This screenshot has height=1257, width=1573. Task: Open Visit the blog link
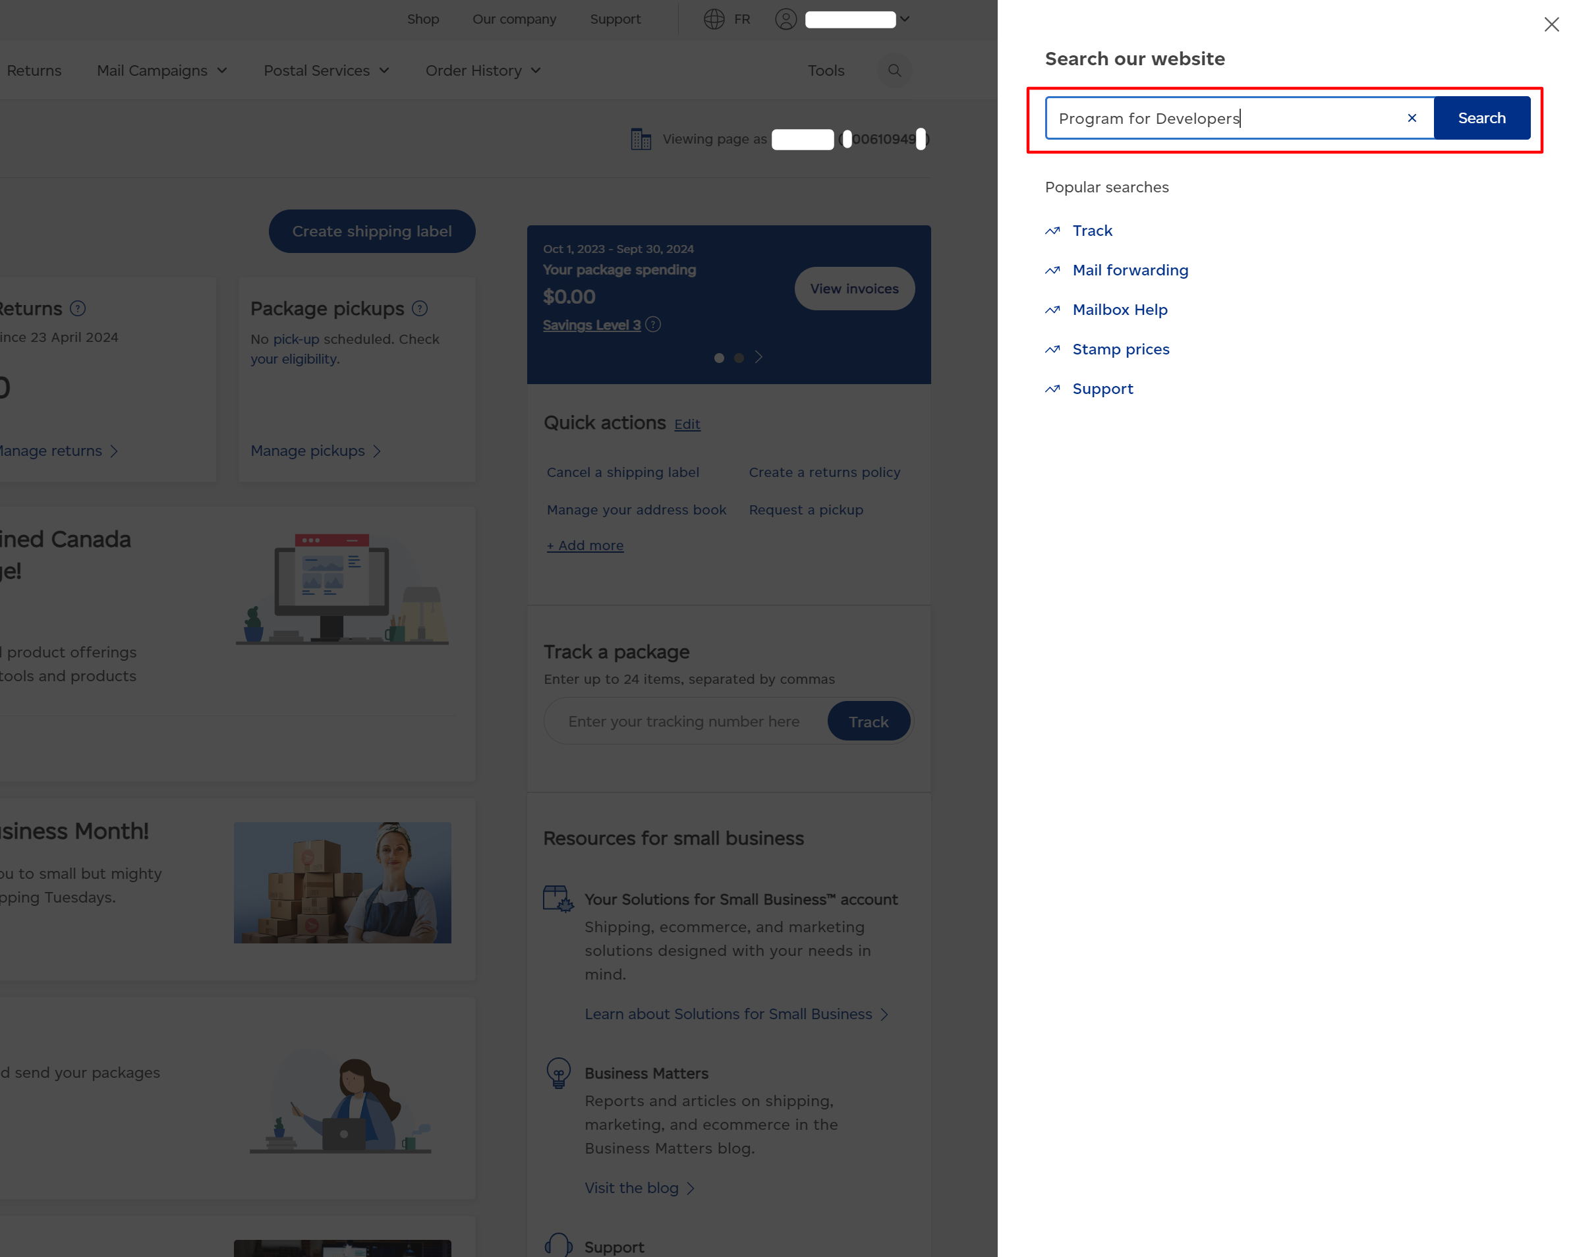(x=639, y=1188)
